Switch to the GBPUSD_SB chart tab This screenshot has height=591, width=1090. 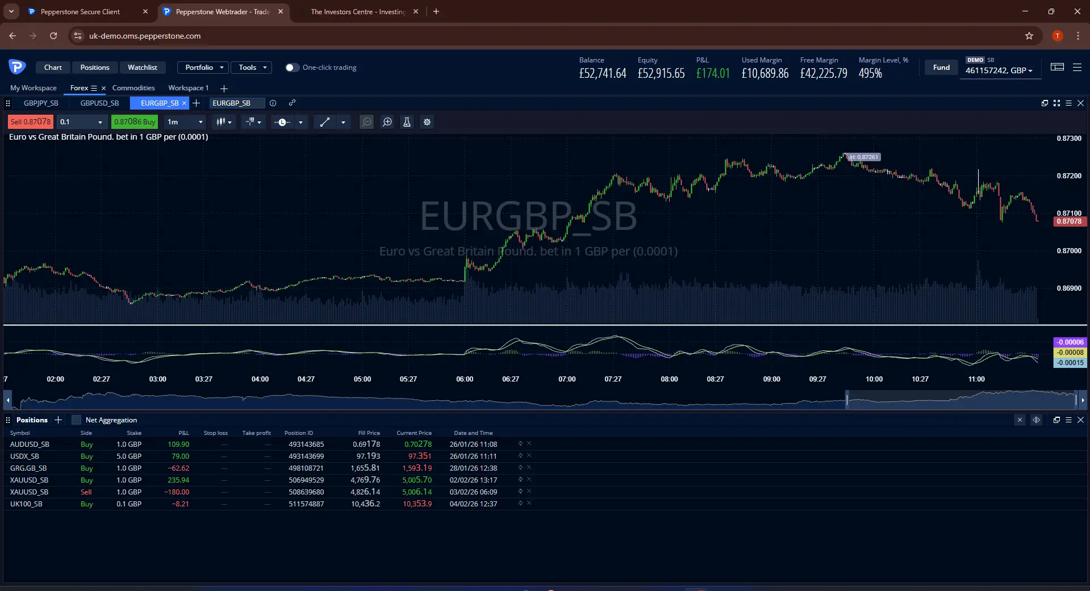pyautogui.click(x=99, y=103)
